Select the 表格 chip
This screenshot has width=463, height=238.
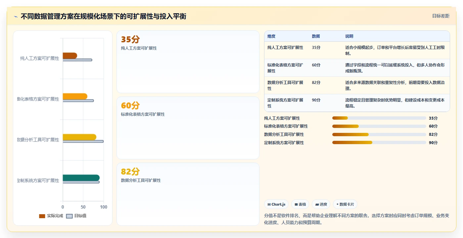point(300,204)
